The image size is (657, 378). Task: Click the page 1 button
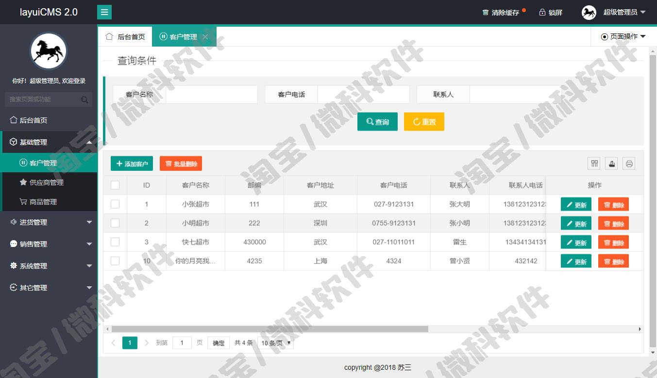click(130, 343)
